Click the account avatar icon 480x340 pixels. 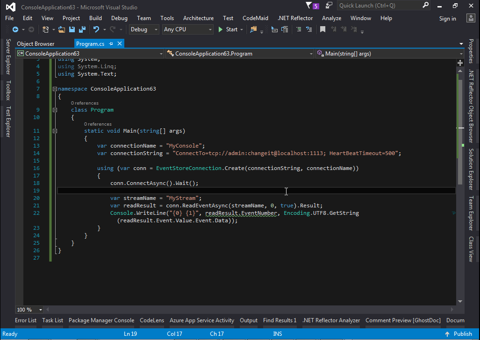(471, 18)
